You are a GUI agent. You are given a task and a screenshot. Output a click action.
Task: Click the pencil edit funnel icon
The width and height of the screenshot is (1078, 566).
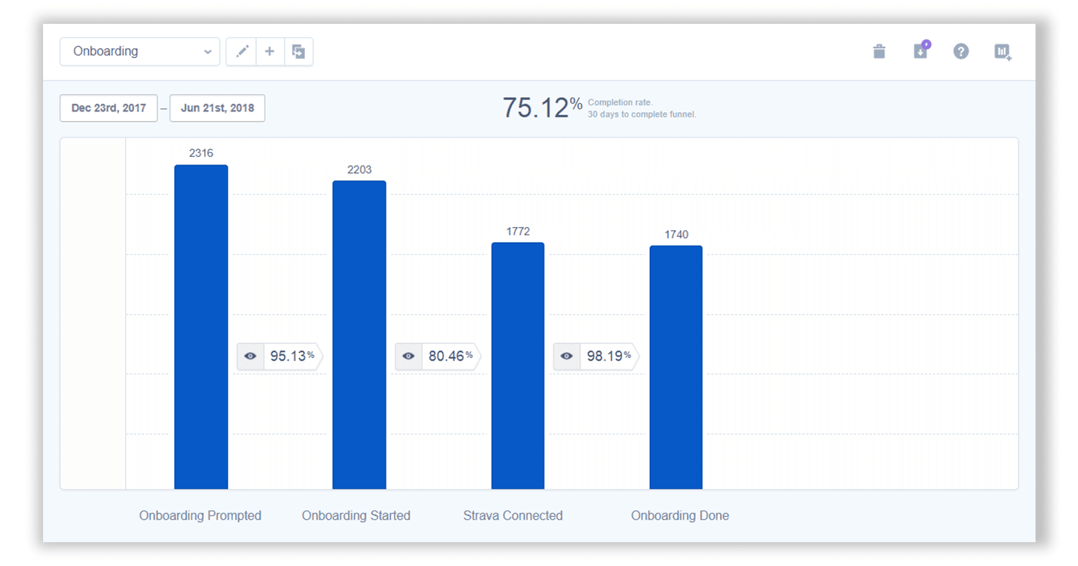241,52
